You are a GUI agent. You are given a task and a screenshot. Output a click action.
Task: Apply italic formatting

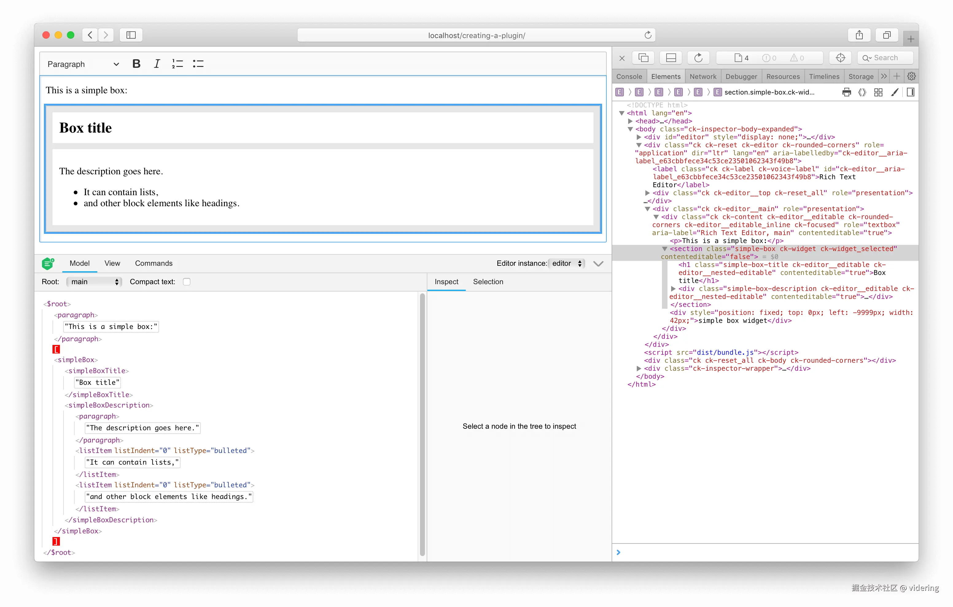[x=157, y=64]
